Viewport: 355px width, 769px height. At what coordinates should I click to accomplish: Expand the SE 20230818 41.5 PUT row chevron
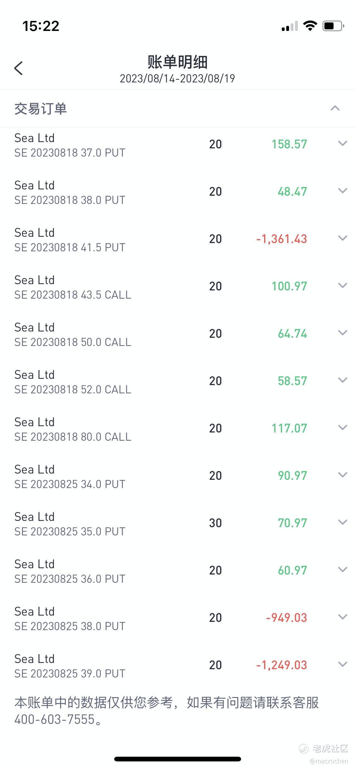pos(343,238)
